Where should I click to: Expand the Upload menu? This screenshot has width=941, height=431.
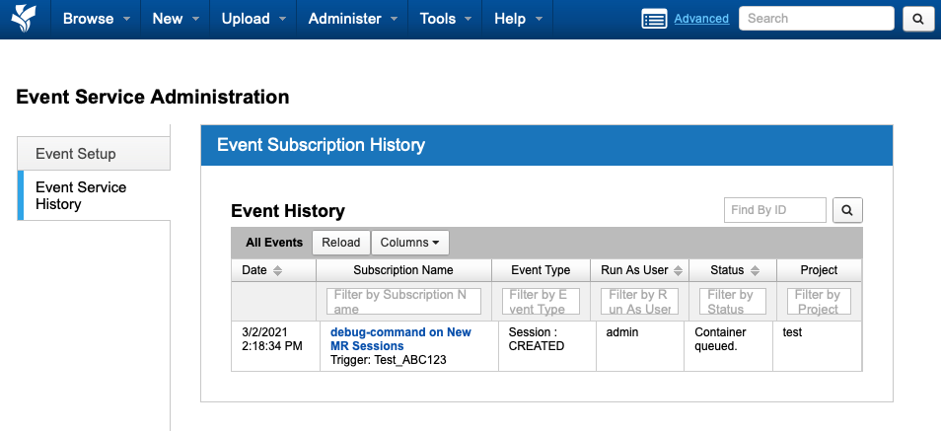(253, 19)
